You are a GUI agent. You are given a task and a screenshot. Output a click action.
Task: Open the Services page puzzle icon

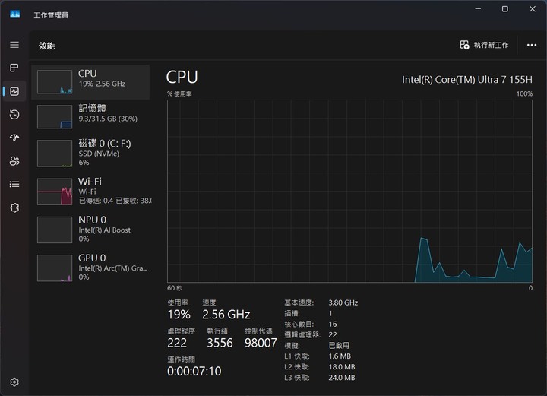(14, 208)
